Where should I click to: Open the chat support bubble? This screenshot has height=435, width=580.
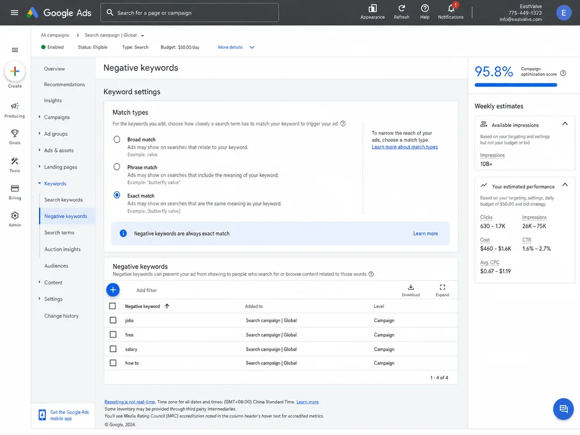click(x=564, y=409)
